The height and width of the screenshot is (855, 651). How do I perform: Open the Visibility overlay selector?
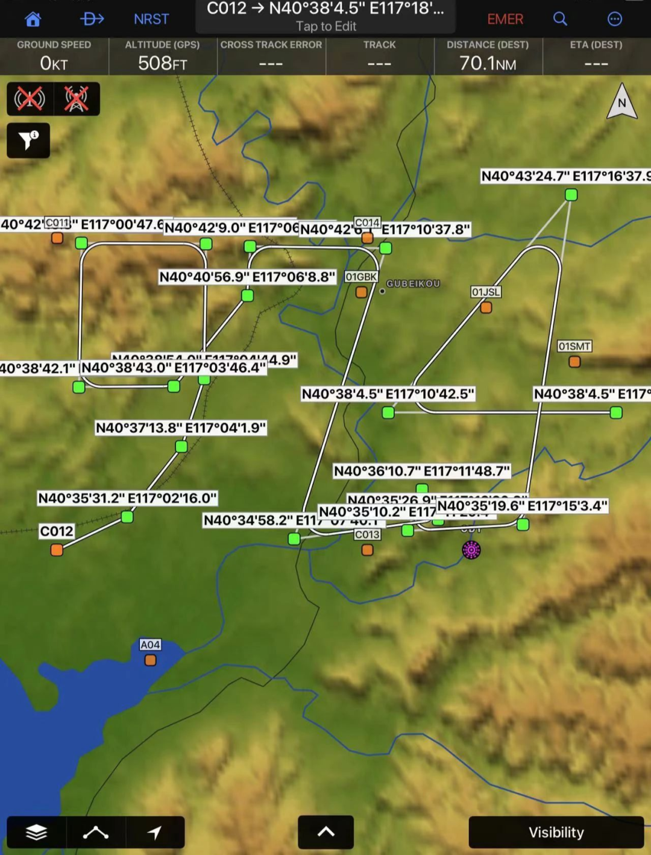(556, 832)
